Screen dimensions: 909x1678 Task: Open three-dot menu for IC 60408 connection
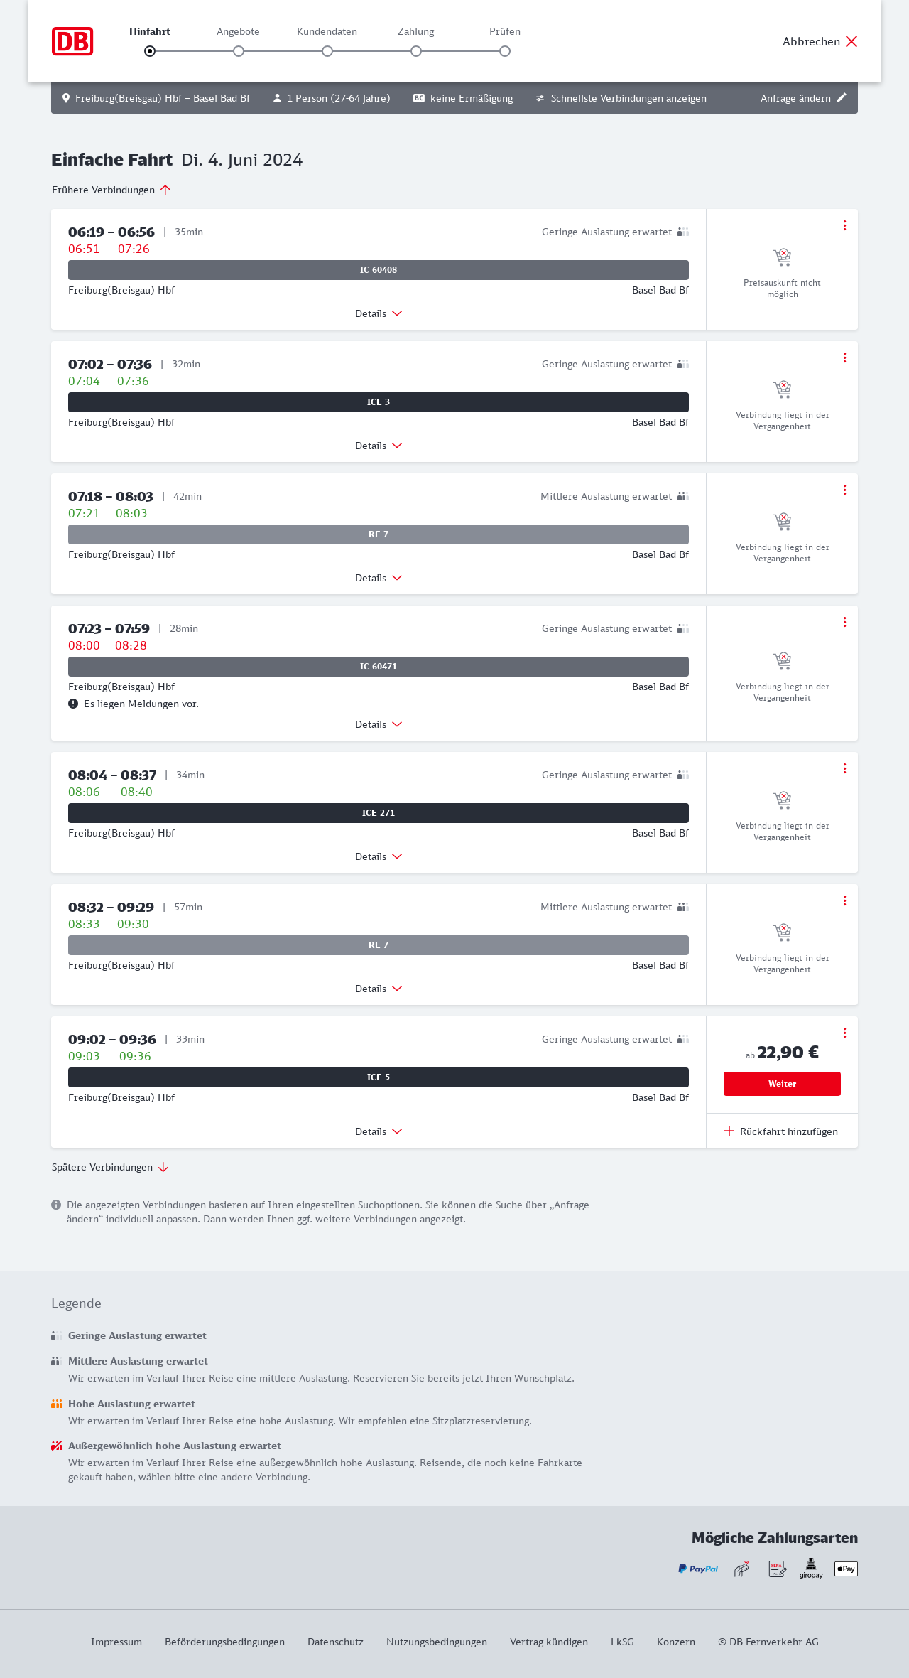844,225
